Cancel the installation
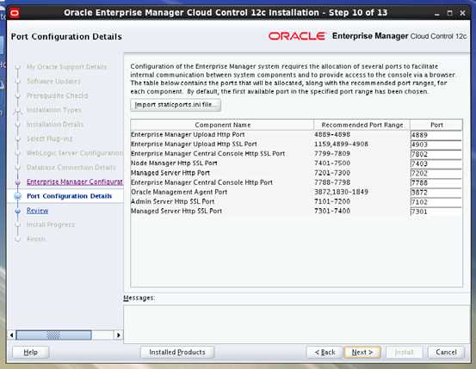Viewport: 476px width, 369px height. click(446, 353)
